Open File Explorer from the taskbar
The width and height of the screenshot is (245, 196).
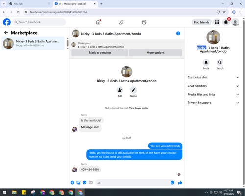(x=14, y=192)
